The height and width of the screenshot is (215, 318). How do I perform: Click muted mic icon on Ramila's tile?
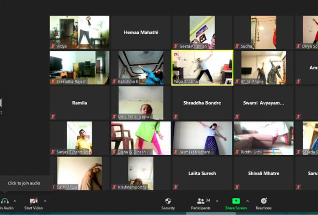click(x=53, y=117)
